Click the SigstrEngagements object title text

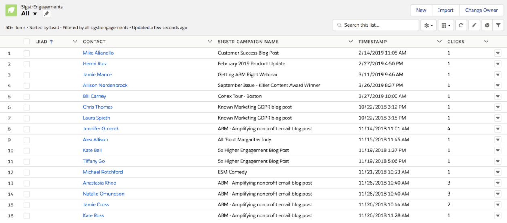[x=42, y=7]
